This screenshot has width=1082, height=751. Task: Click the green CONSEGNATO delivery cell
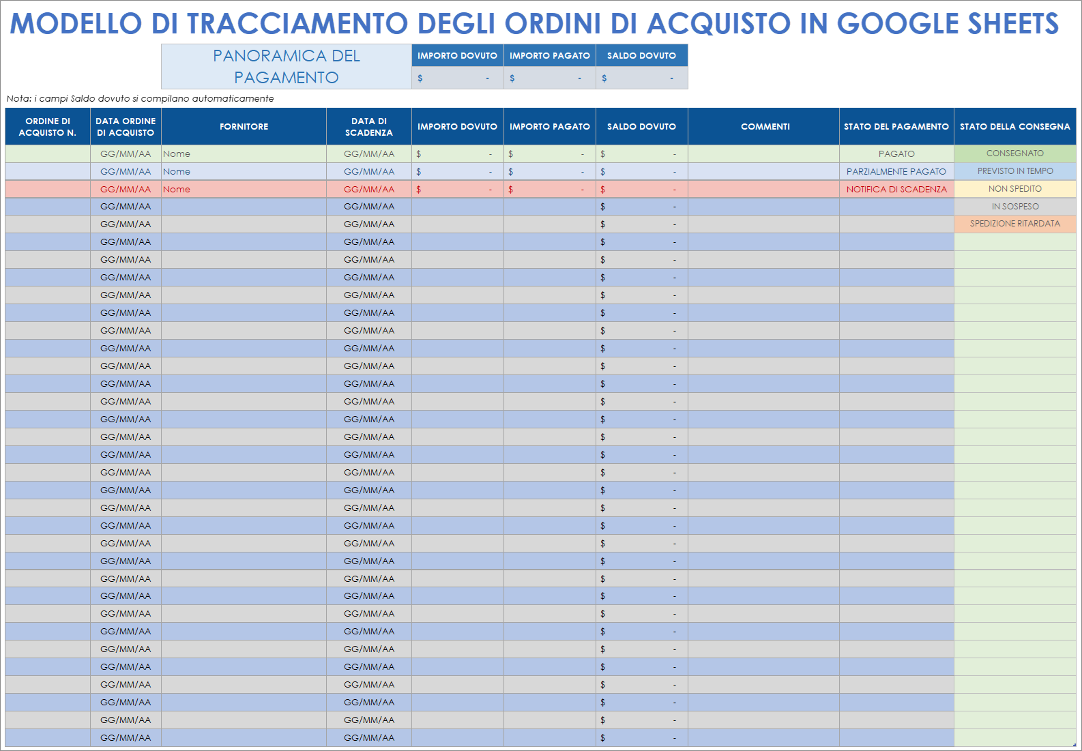1014,153
